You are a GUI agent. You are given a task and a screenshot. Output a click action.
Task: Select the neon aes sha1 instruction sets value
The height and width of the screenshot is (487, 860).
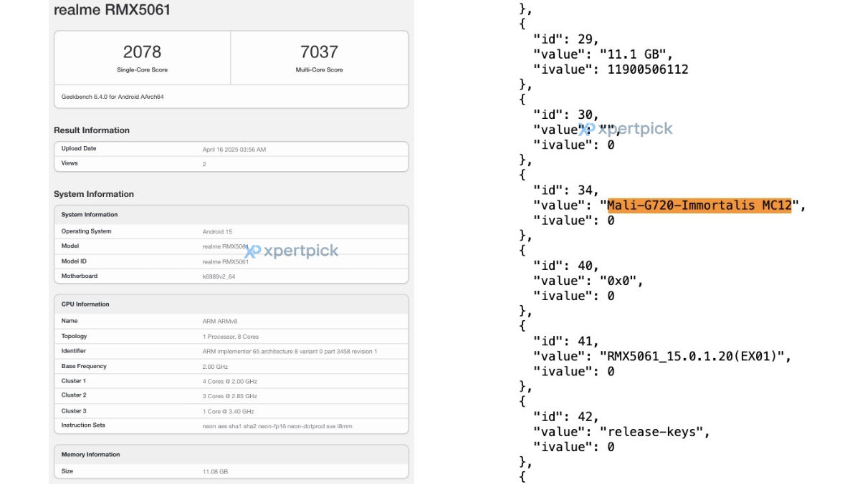[277, 426]
